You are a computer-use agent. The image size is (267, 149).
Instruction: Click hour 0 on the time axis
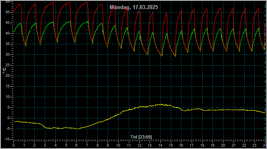(x=14, y=145)
